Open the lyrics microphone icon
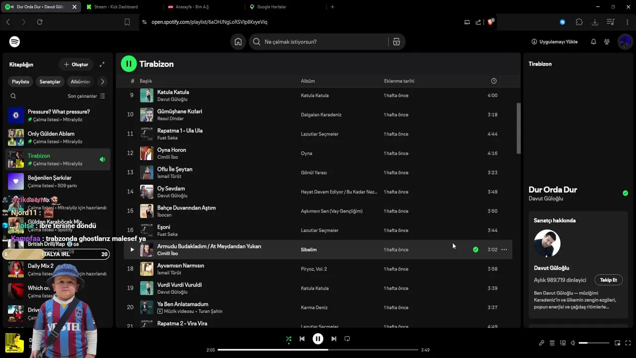This screenshot has height=358, width=636. pos(542,343)
